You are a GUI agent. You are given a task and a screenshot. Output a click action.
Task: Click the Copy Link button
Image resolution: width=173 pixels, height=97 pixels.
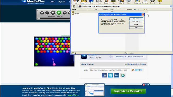coord(137,70)
